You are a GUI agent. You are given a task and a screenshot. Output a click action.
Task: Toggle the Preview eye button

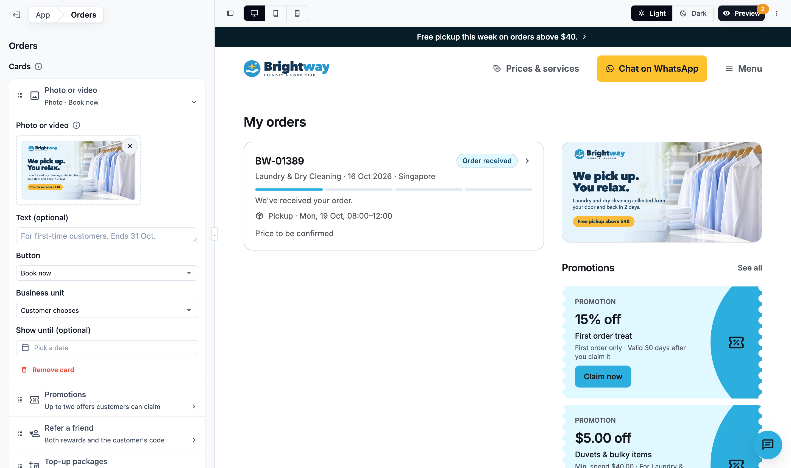[741, 13]
